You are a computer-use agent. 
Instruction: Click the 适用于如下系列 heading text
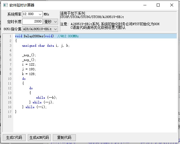(x=73, y=14)
